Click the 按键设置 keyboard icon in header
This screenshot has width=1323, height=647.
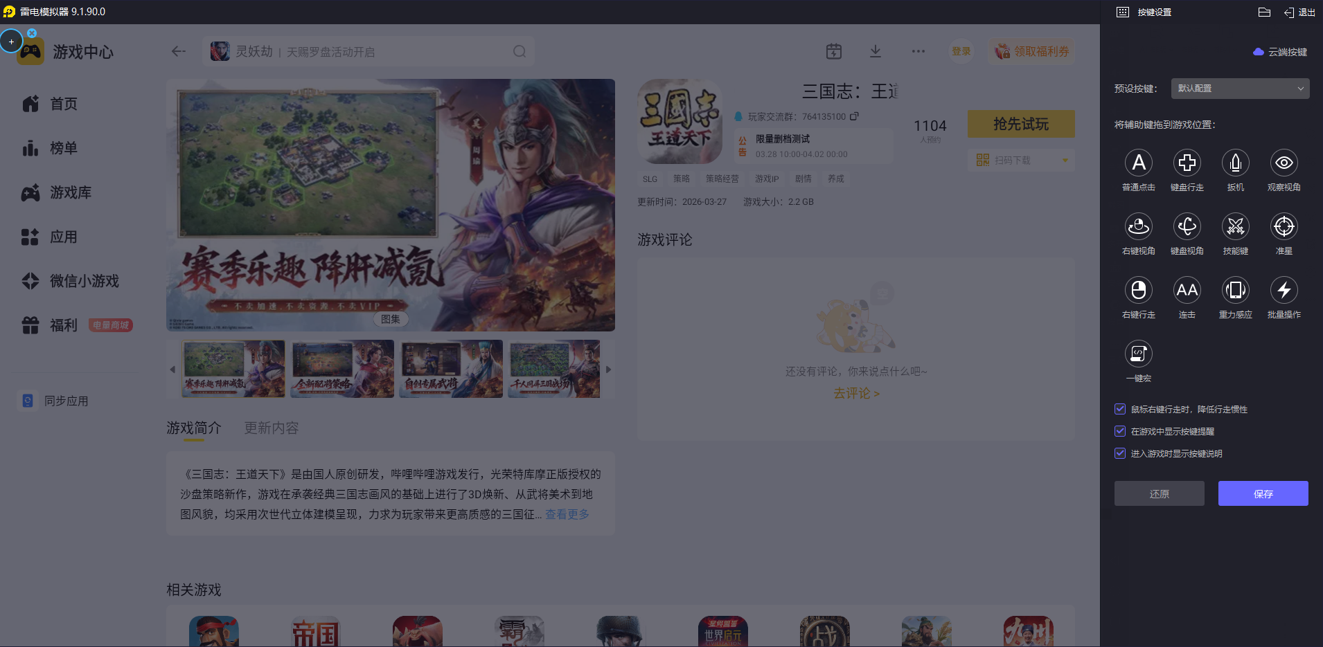click(1123, 12)
